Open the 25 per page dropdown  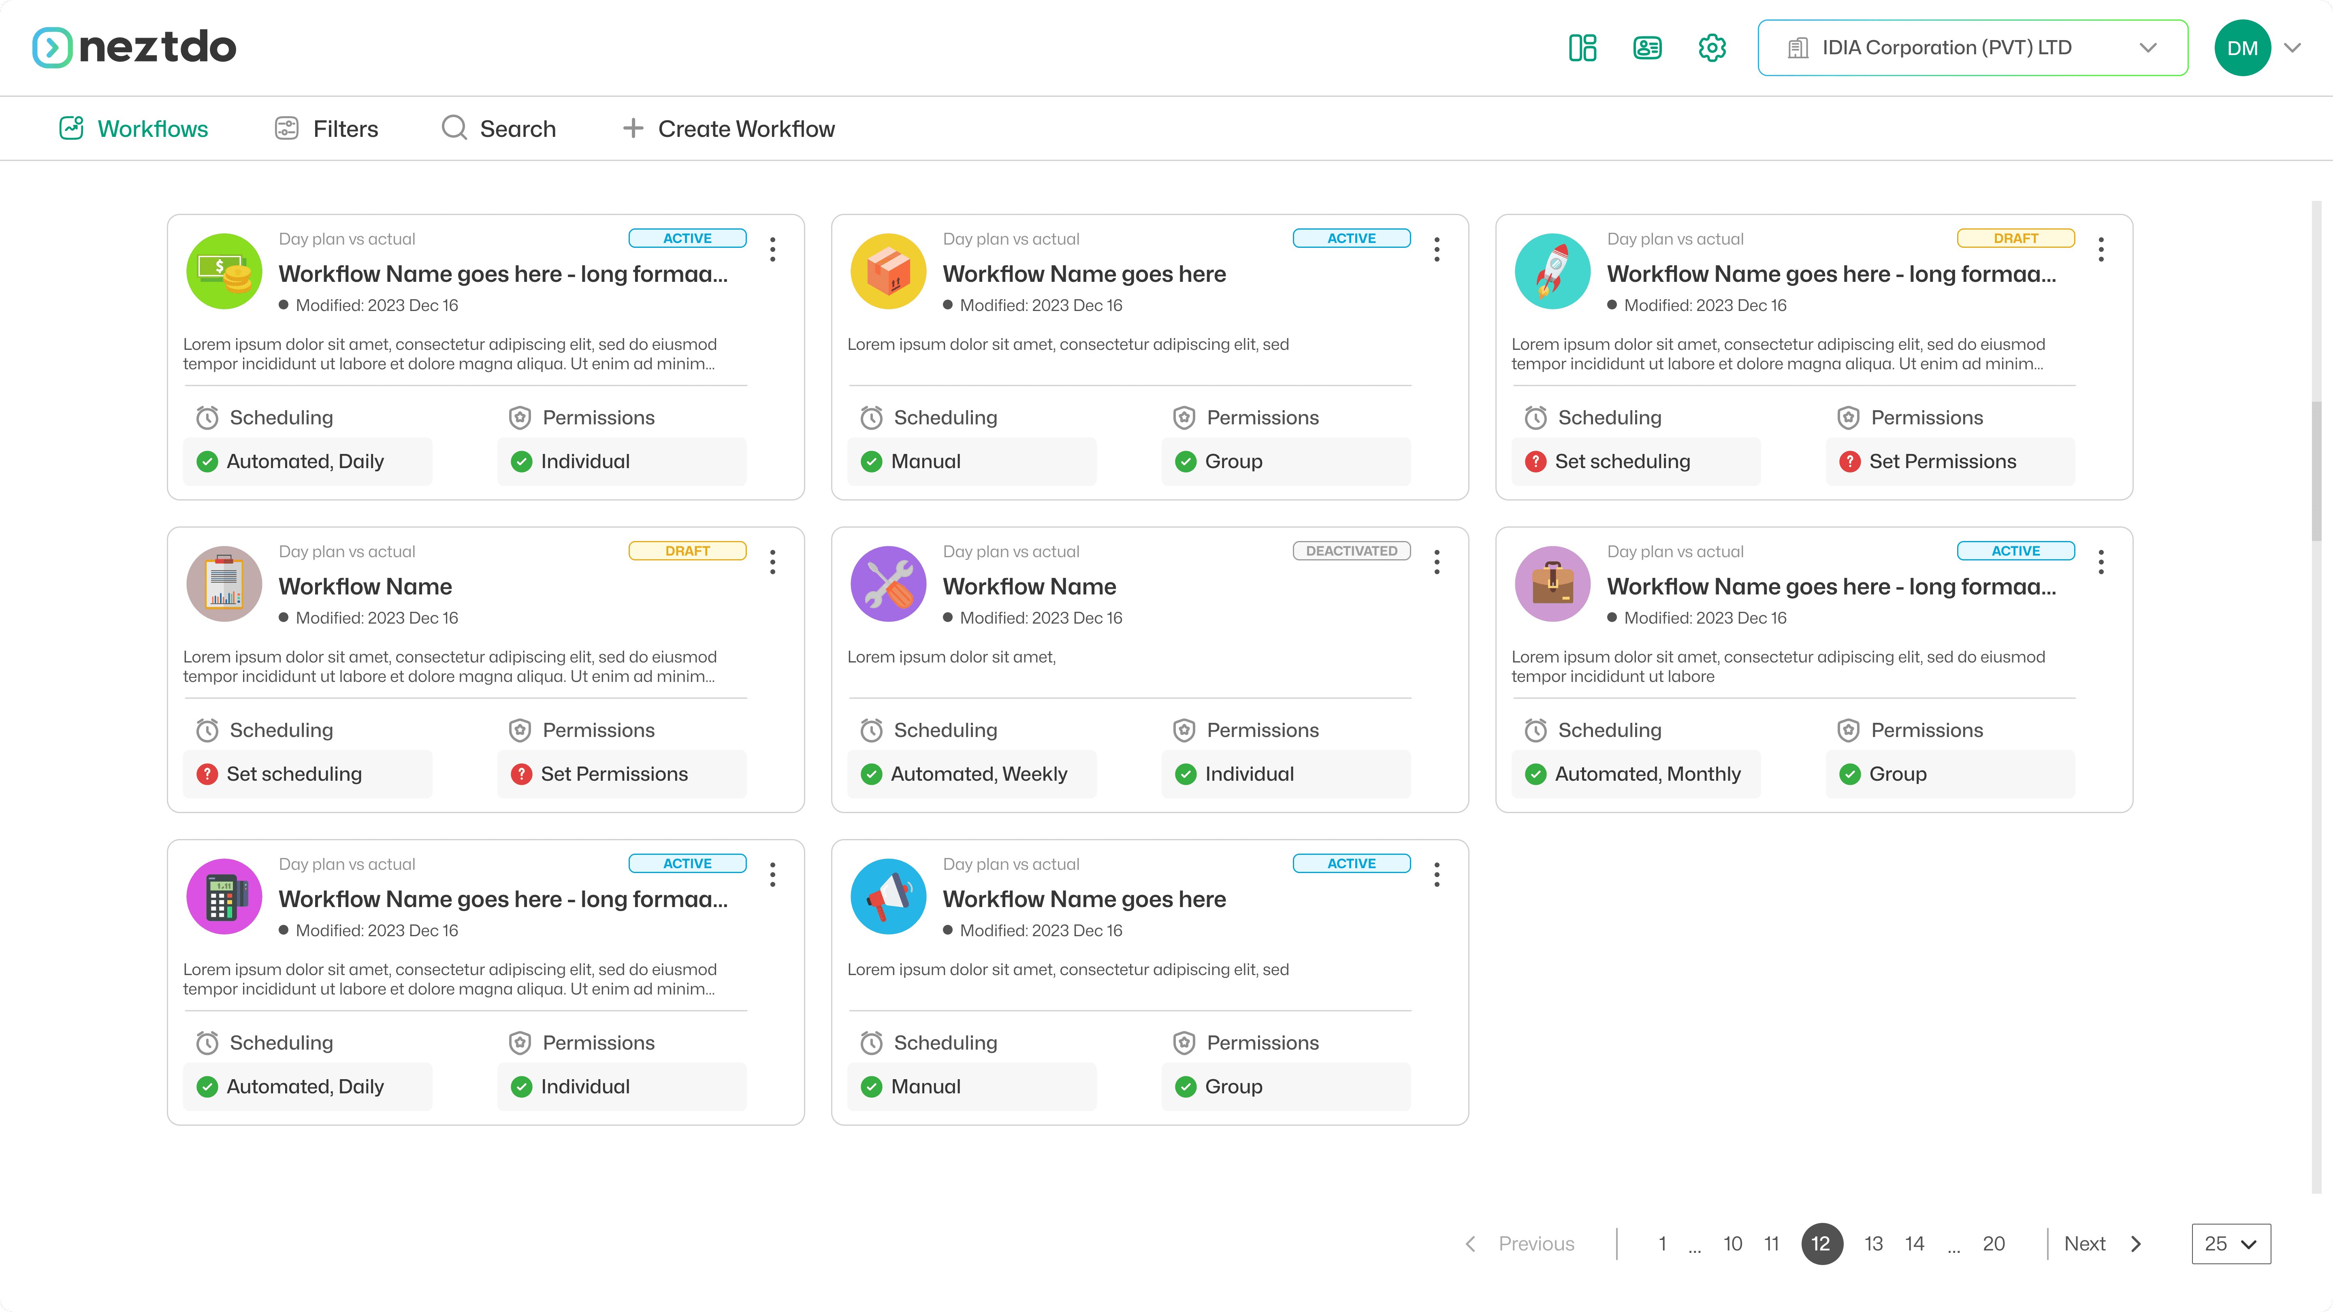[x=2230, y=1244]
